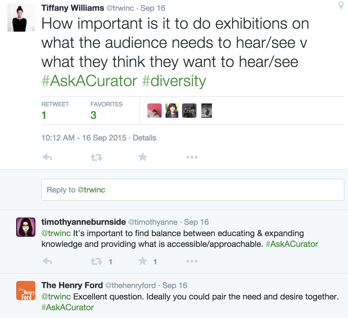348x318 pixels.
Task: Open the Faith avatar among favoriters
Action: pos(189,111)
